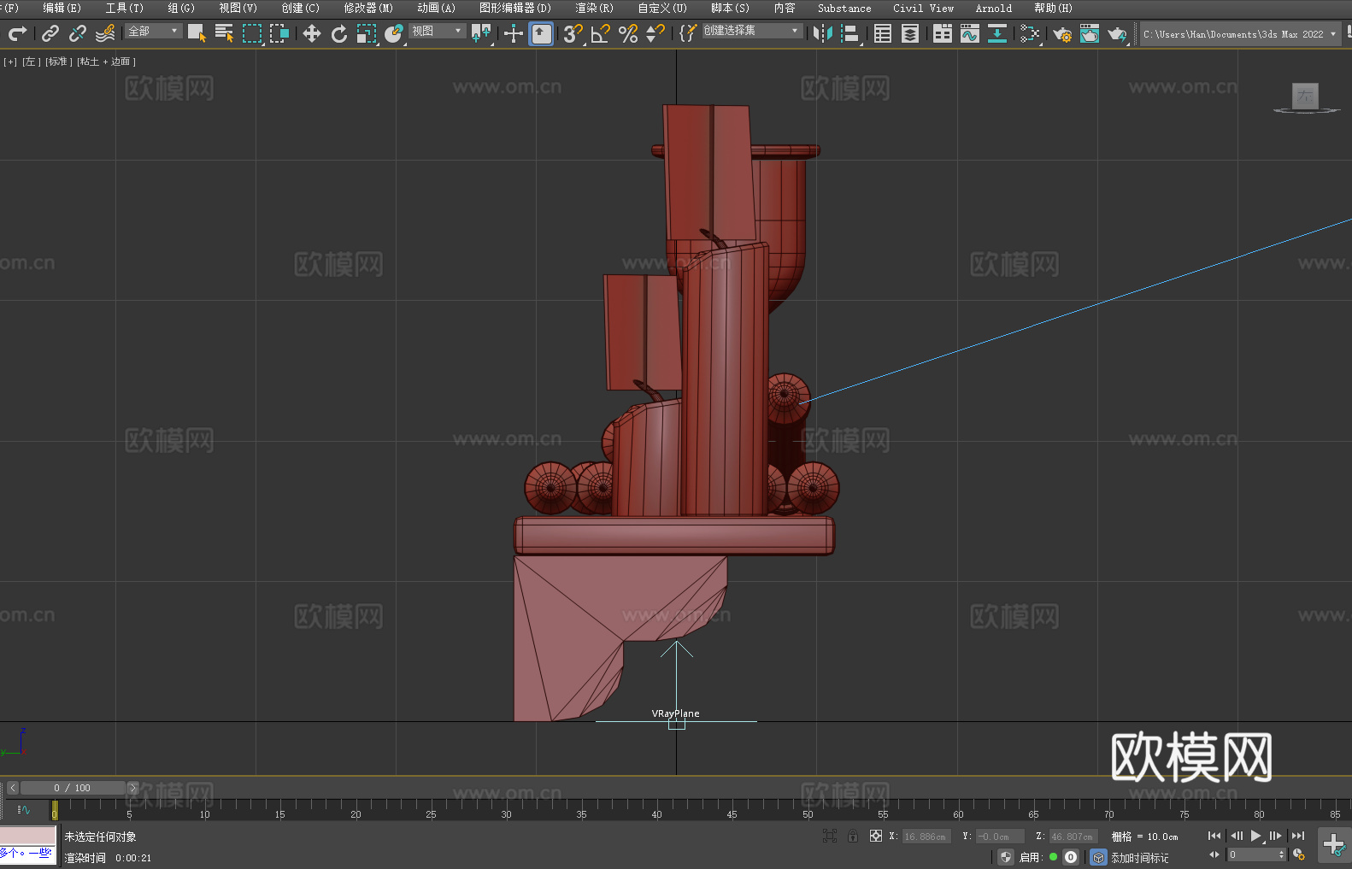
Task: Click the Mirror tool icon
Action: [822, 33]
